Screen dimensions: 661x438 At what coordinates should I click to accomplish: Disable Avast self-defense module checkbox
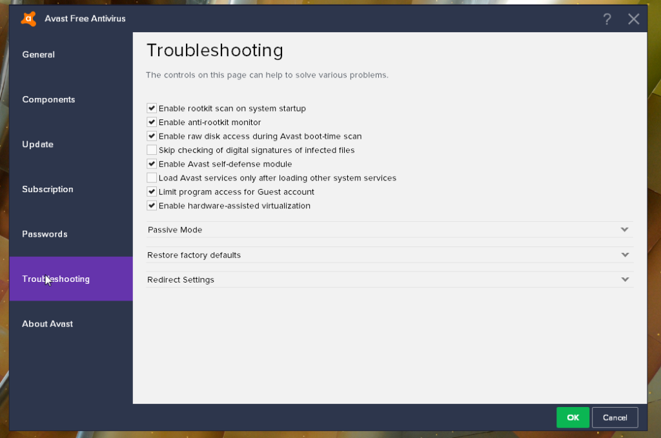click(152, 164)
